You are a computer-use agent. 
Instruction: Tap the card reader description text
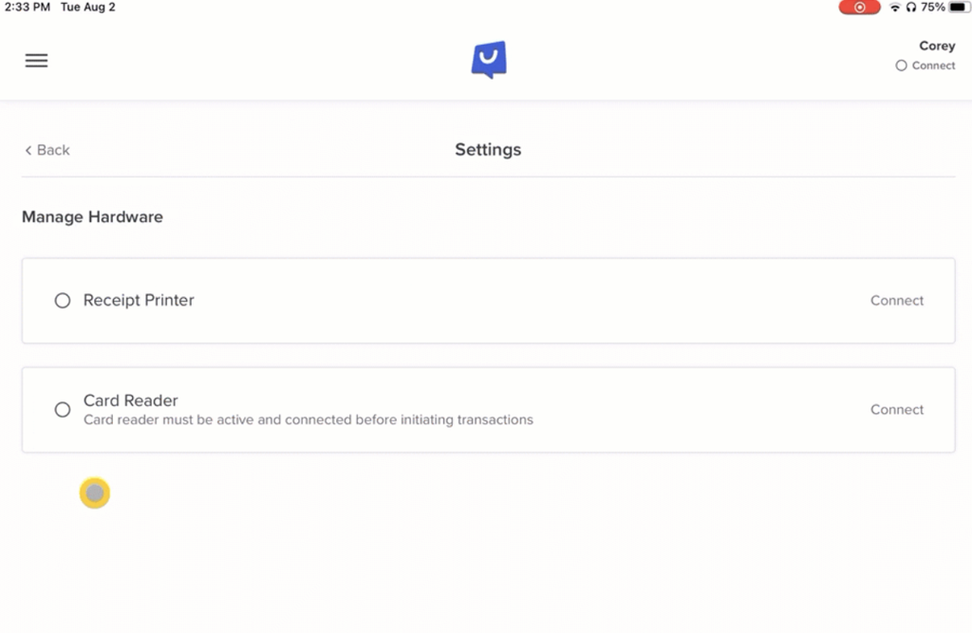point(308,419)
